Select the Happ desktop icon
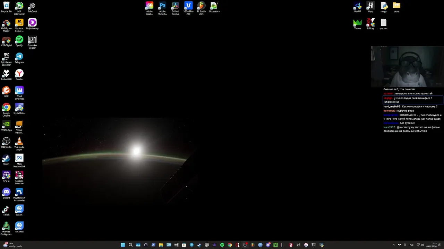 (370, 7)
